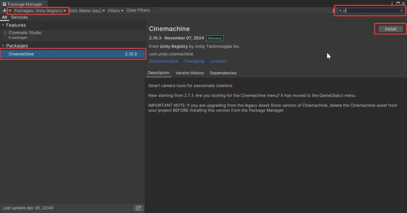This screenshot has height=213, width=407.
Task: Maximize the Package Manager window
Action: 398,3
